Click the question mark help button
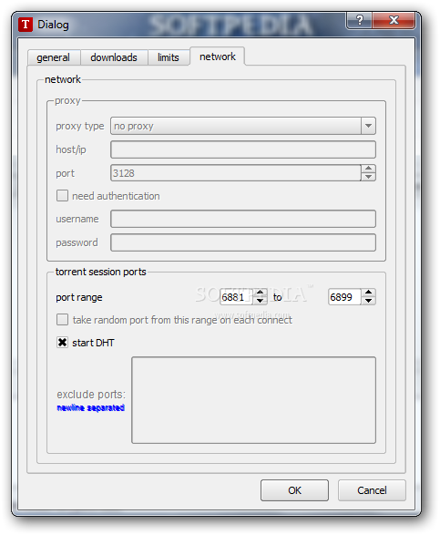The width and height of the screenshot is (440, 535). click(360, 20)
